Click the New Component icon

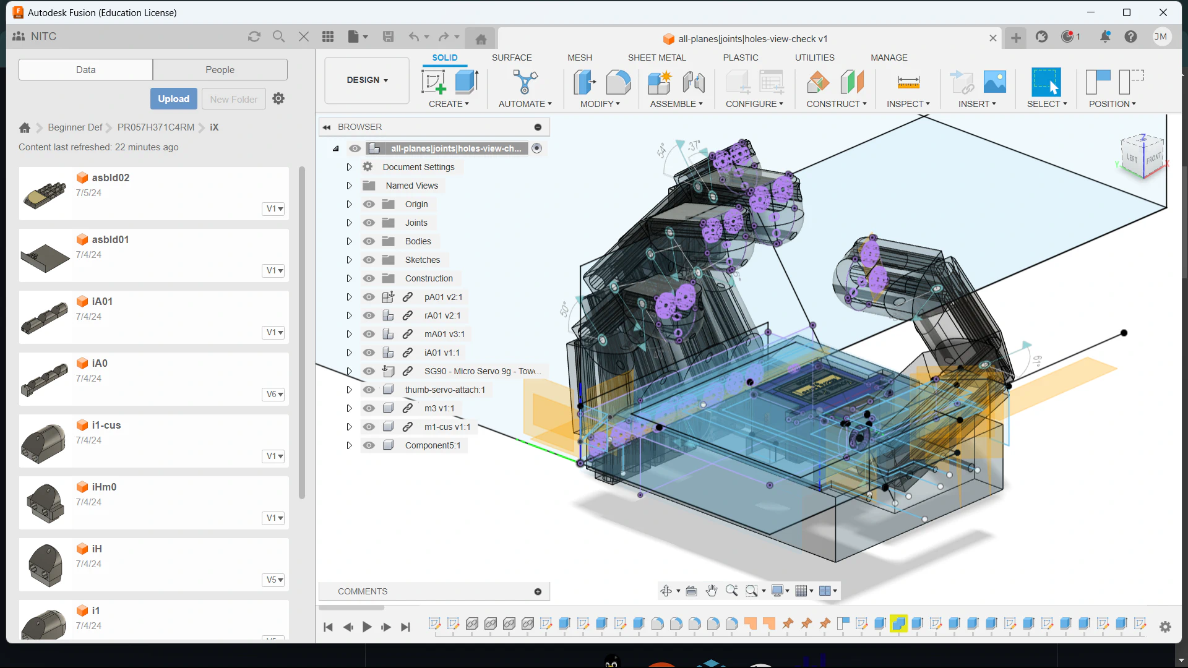(x=660, y=82)
